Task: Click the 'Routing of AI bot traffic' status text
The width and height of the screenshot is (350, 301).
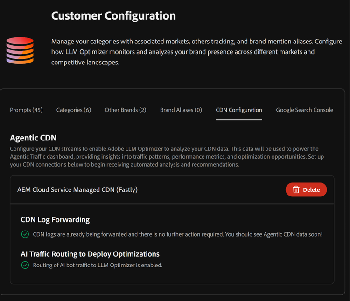Action: pyautogui.click(x=98, y=265)
